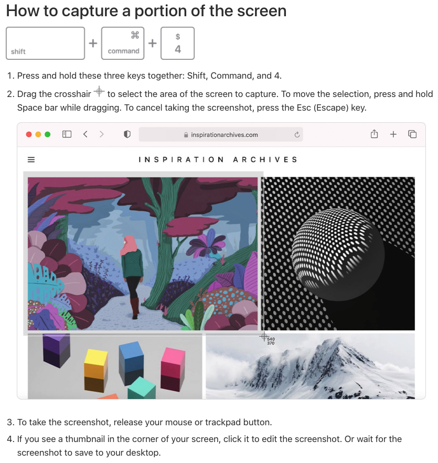The image size is (438, 463).
Task: Click the Inspiration Archives site title
Action: coord(218,160)
